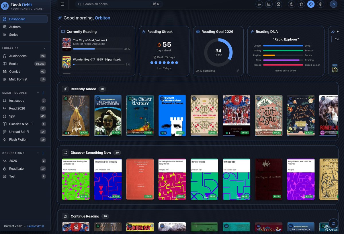The image size is (344, 234).
Task: Open the Multi Format library
Action: pos(24,79)
